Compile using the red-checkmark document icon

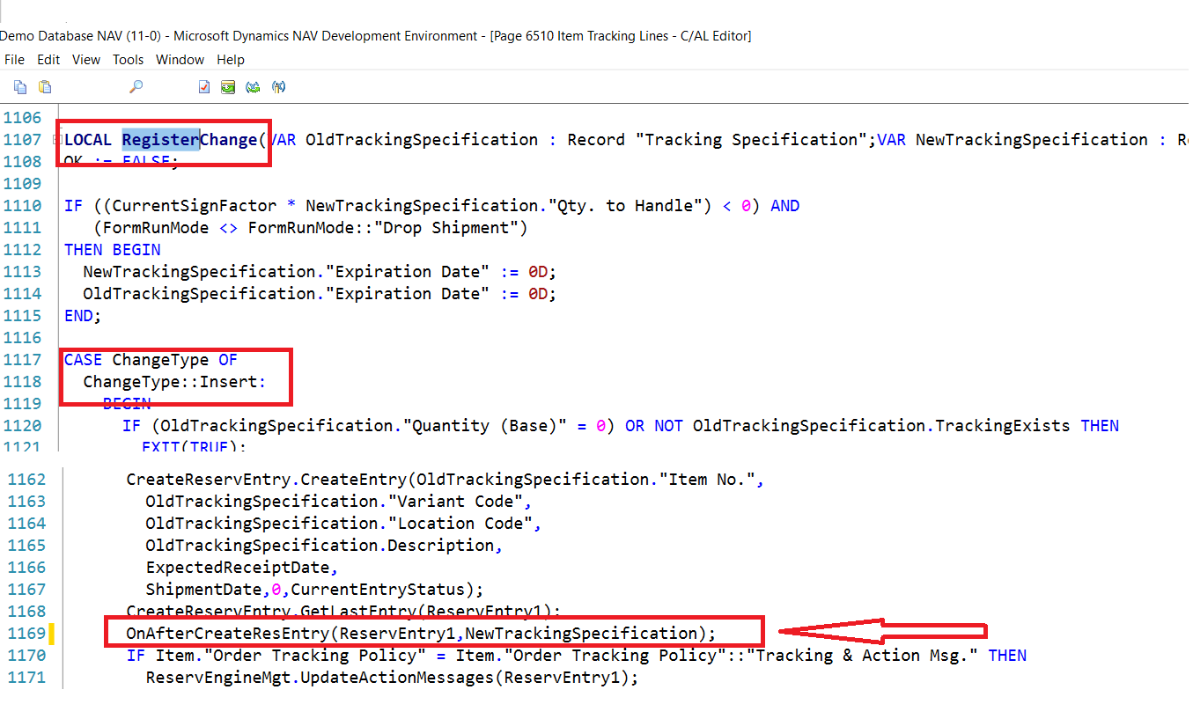tap(203, 86)
